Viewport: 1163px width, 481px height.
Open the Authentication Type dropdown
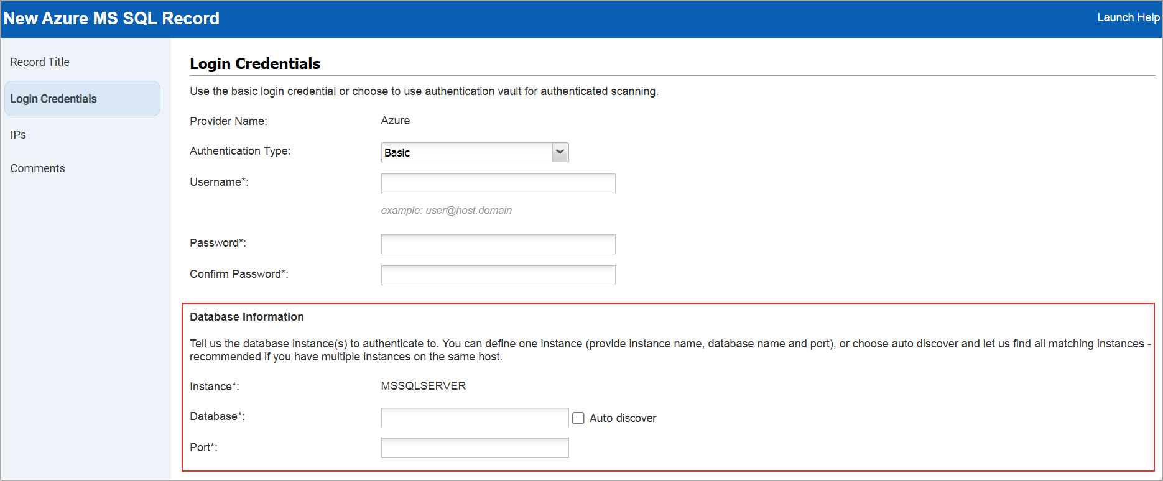click(475, 152)
